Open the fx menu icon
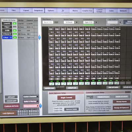The image size is (132, 132). (x=63, y=11)
